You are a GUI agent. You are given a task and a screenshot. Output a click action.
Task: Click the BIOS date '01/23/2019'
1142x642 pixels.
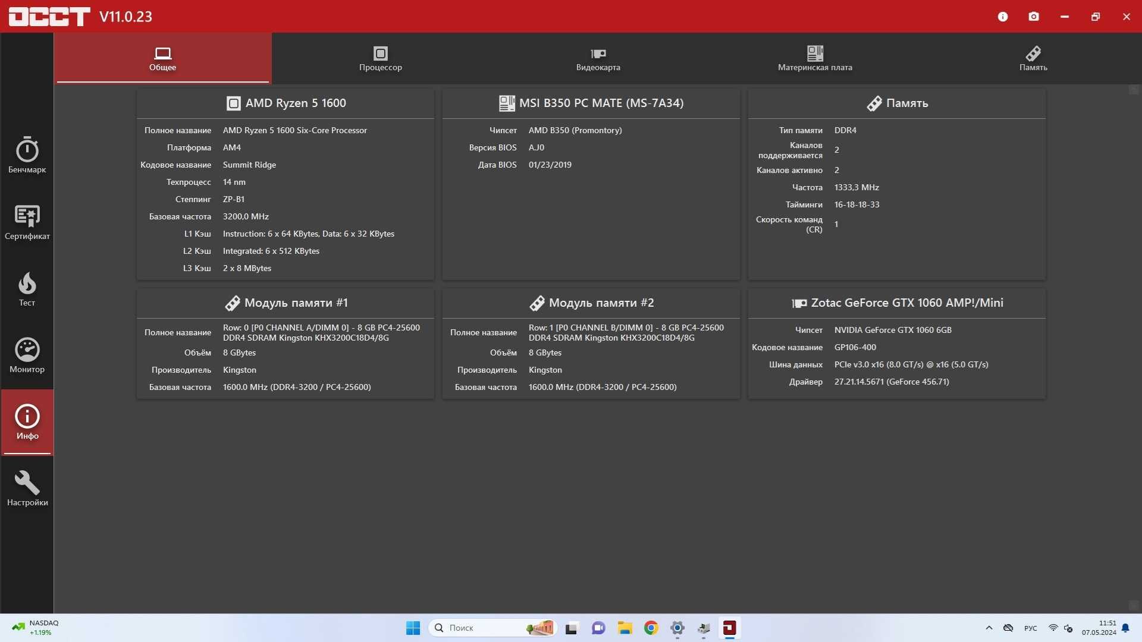point(550,165)
